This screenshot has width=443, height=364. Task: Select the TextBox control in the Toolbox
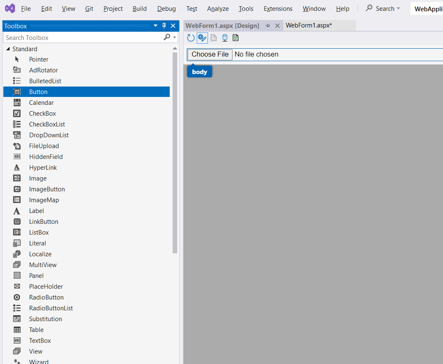tap(40, 340)
